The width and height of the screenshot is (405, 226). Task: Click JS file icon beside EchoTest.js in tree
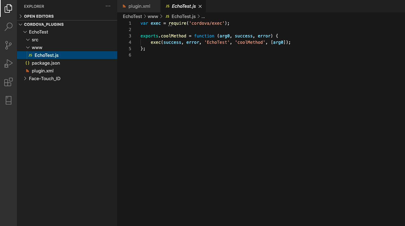pos(30,55)
